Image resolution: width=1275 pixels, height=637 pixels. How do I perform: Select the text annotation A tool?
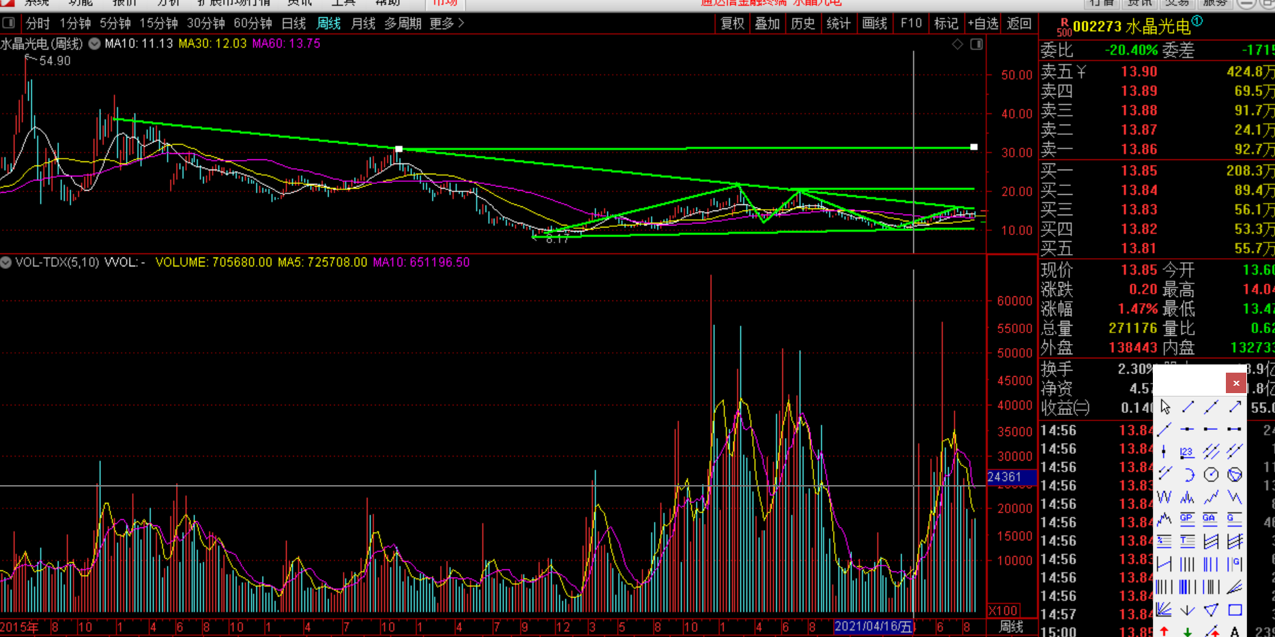(x=1234, y=631)
